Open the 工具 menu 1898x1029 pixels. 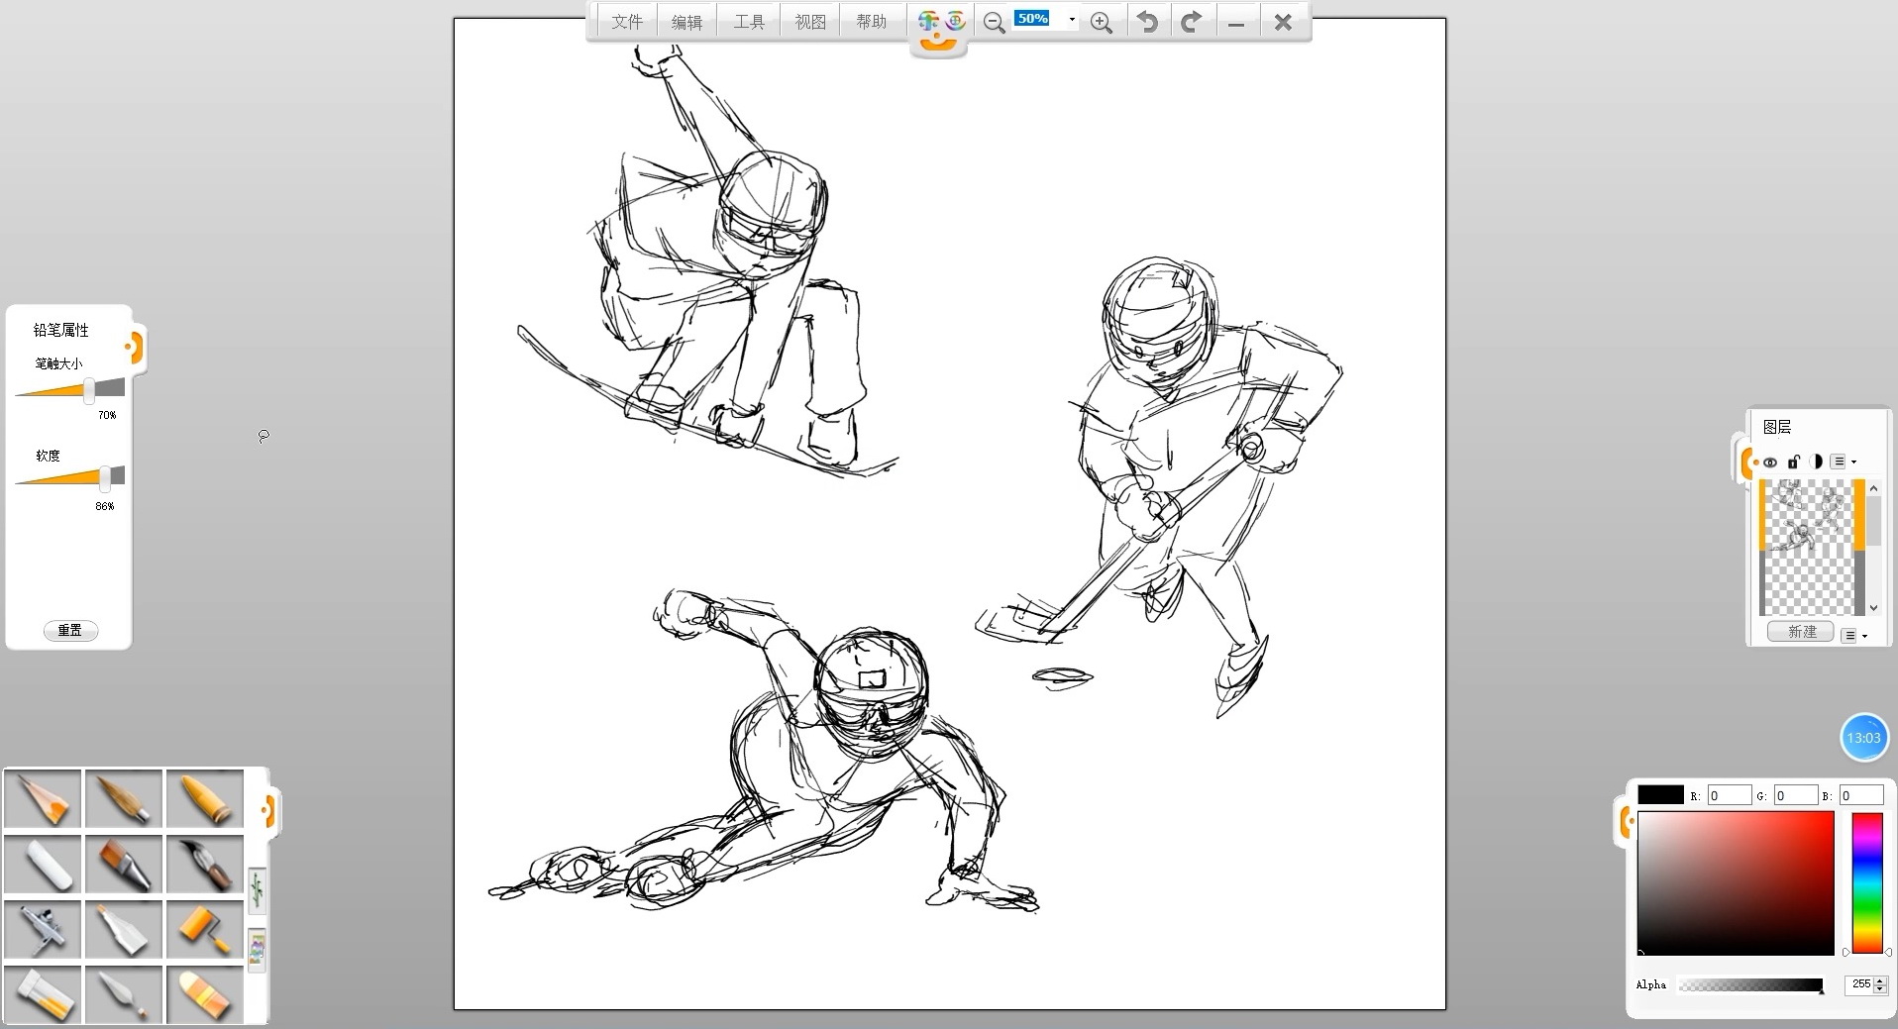pos(749,22)
